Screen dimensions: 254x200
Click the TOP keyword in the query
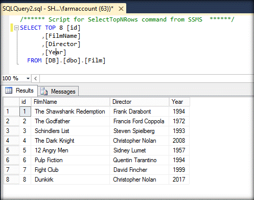click(x=51, y=28)
